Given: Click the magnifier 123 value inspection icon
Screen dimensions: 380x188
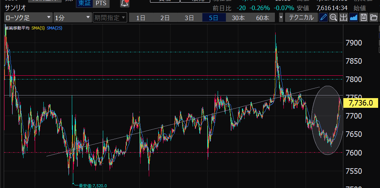Looking at the screenshot, I should pos(333,18).
